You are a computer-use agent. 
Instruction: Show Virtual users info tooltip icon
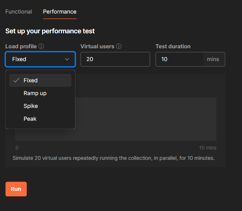pyautogui.click(x=119, y=46)
